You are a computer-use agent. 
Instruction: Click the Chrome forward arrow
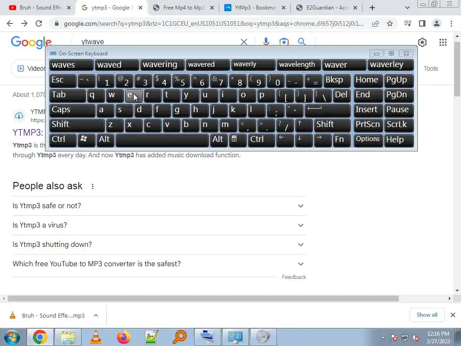[x=24, y=23]
